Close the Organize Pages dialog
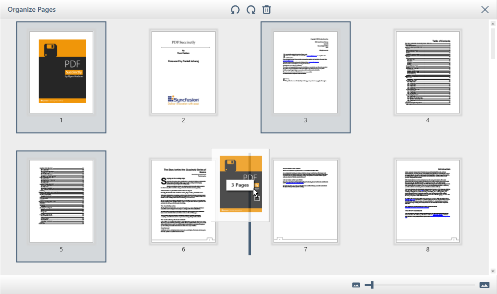 point(485,10)
